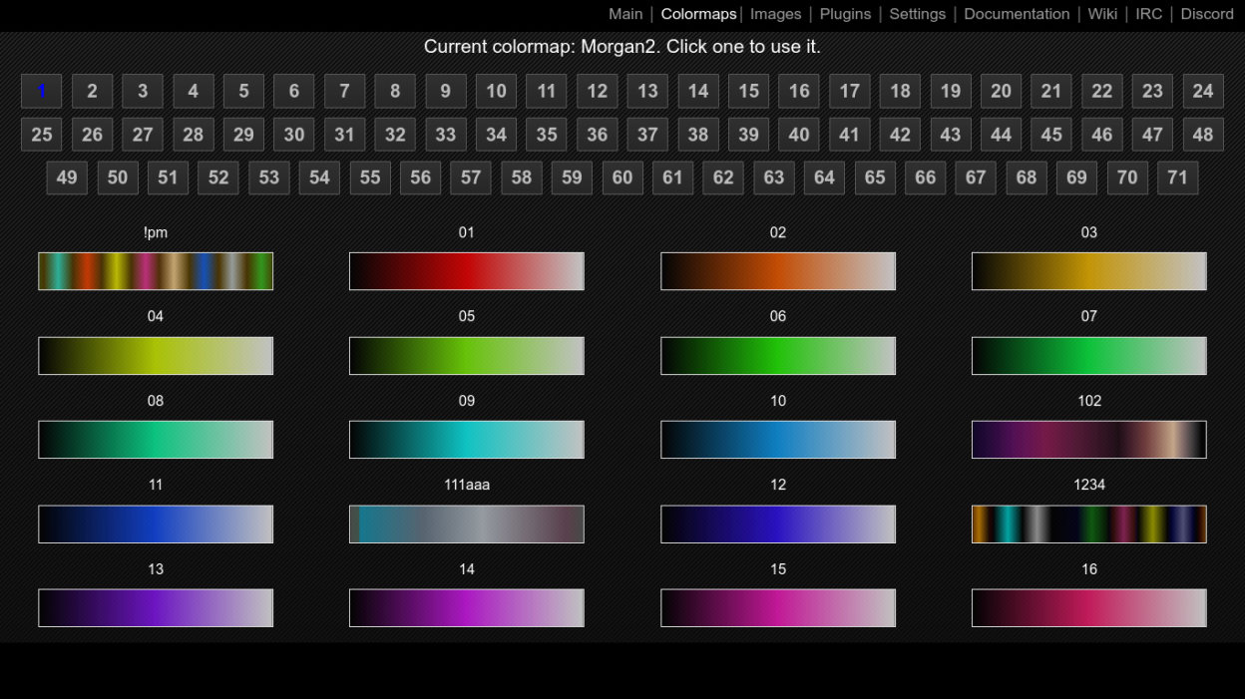Jump to colormap page 71
Screen dimensions: 1245x699
click(x=1177, y=178)
